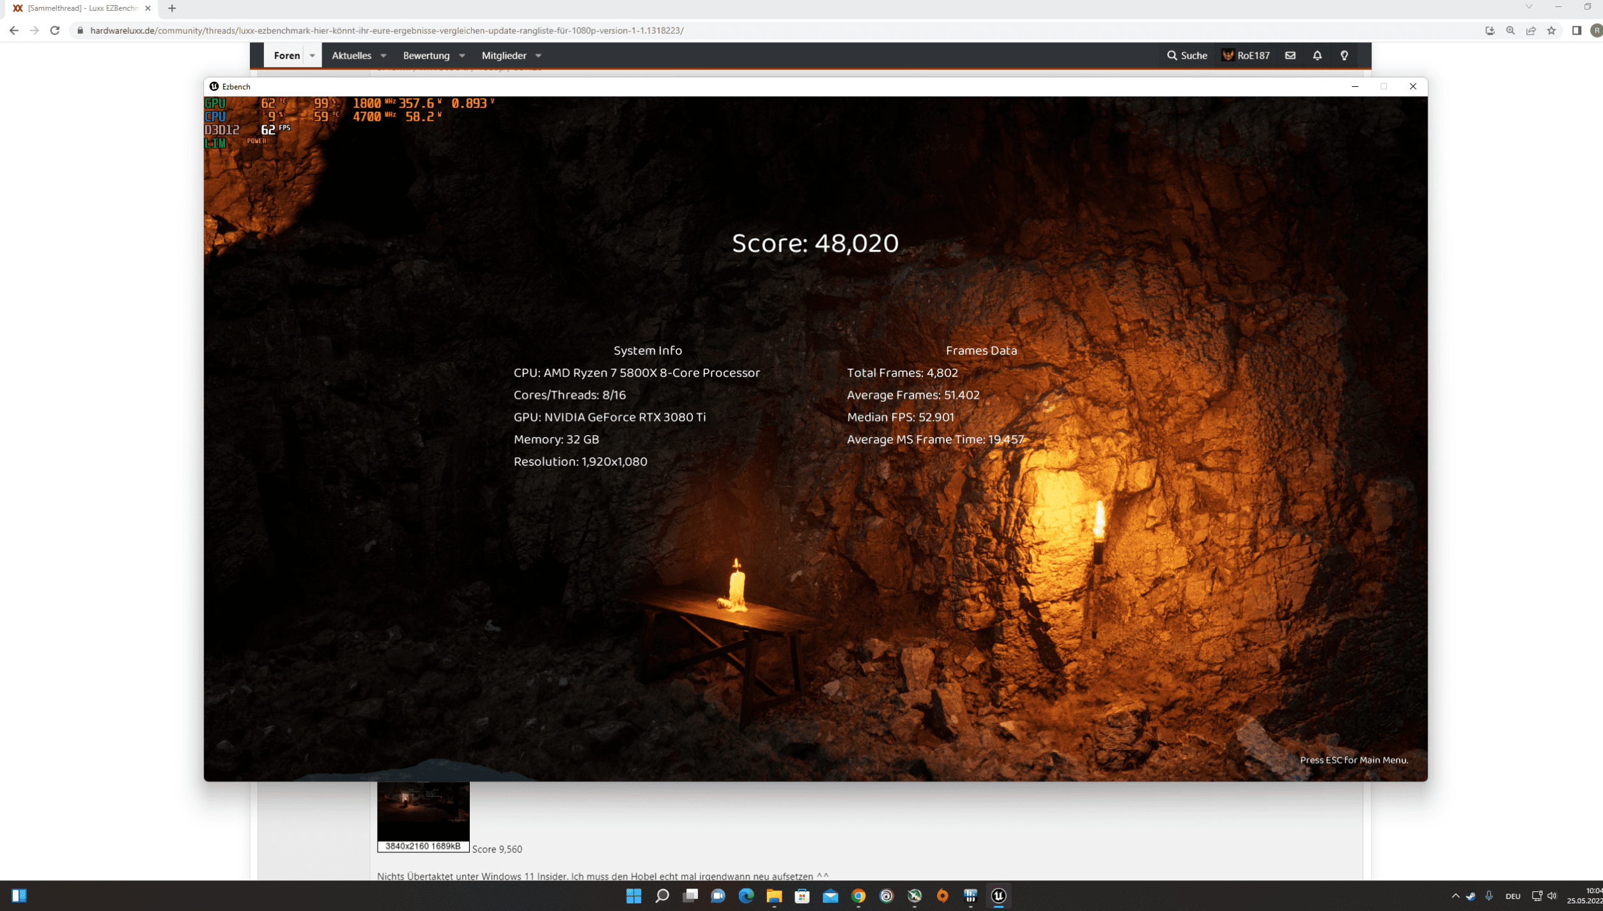The image size is (1603, 911).
Task: Go back in browser history
Action: tap(14, 30)
